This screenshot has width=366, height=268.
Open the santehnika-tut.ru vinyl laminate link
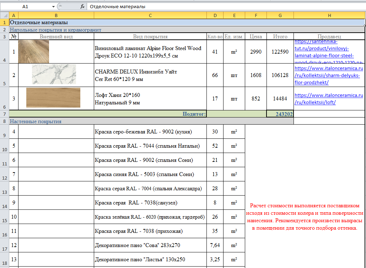click(329, 52)
